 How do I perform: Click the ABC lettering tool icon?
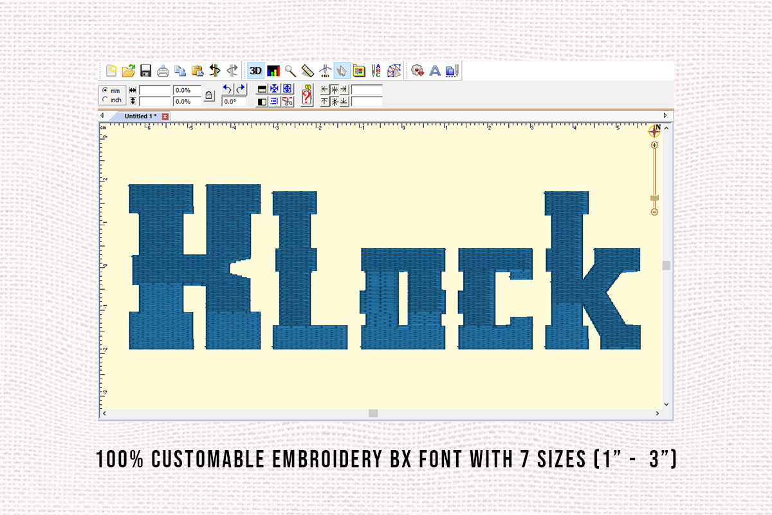tap(375, 71)
